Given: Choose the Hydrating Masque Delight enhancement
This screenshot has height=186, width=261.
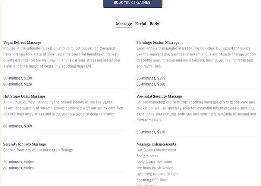Looking at the screenshot, I should tap(157, 174).
